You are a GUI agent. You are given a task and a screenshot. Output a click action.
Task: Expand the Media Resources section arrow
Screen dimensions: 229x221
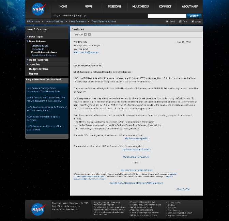[27, 60]
